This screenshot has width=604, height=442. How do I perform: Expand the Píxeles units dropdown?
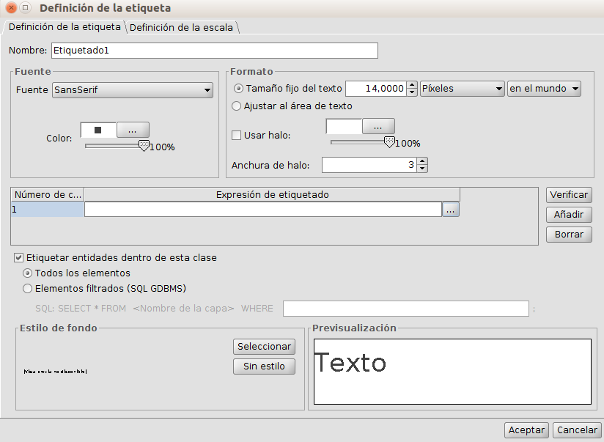click(462, 89)
